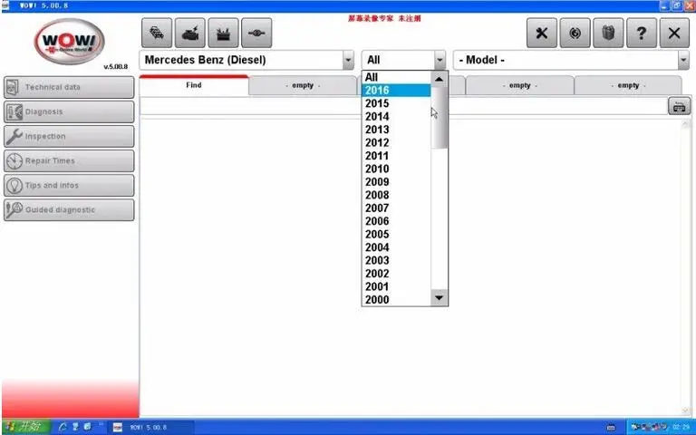Select year 2007 in the list
The height and width of the screenshot is (435, 696).
tap(396, 208)
